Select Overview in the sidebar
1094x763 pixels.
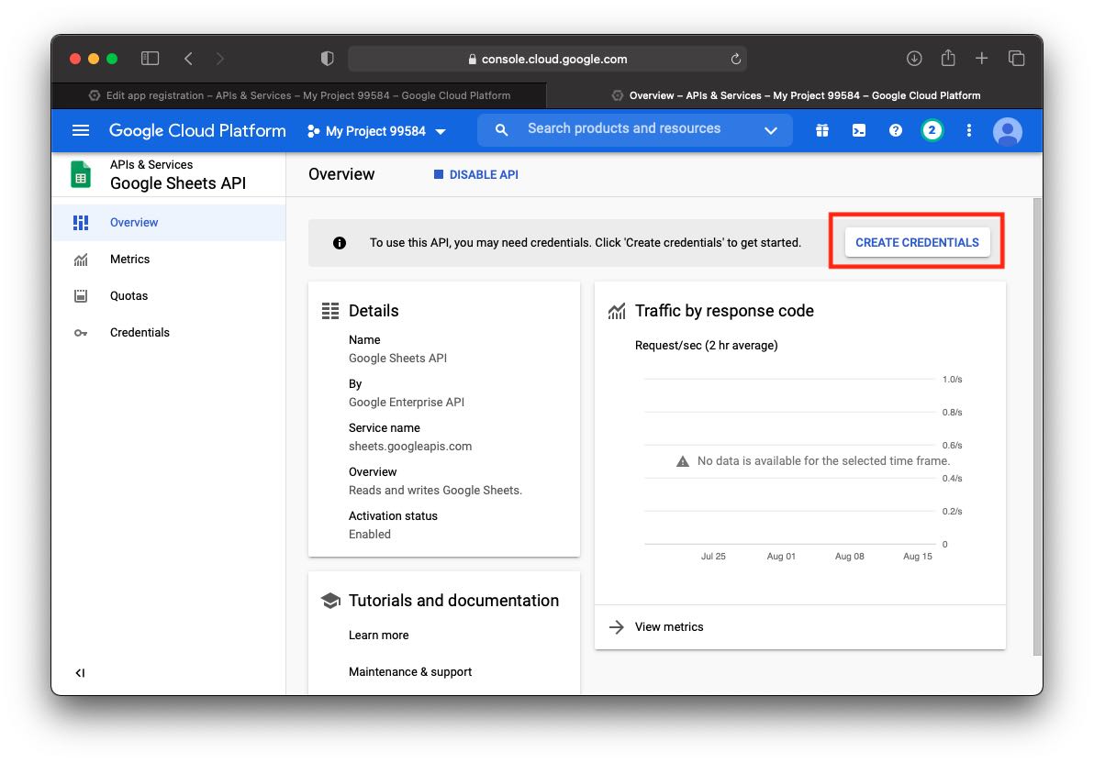[169, 223]
